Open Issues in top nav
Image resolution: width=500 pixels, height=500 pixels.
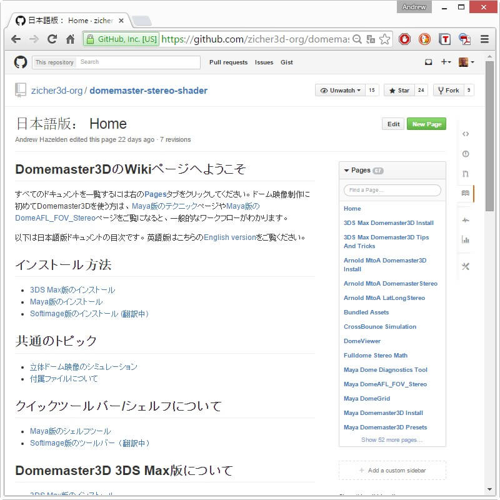click(x=264, y=62)
